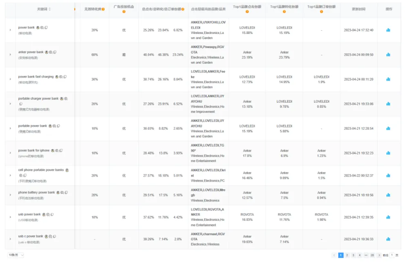This screenshot has height=264, width=407.
Task: Click help icon under Top1品牌订单份额 header
Action: (x=321, y=12)
